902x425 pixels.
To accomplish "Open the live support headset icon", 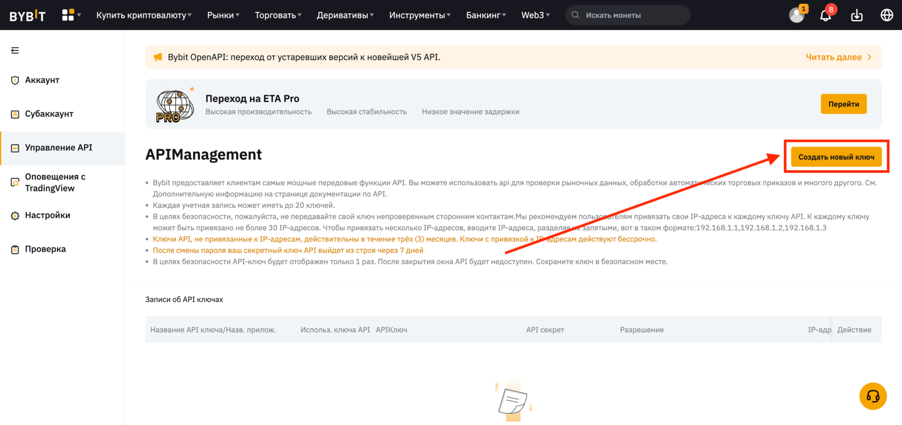I will pos(873,396).
